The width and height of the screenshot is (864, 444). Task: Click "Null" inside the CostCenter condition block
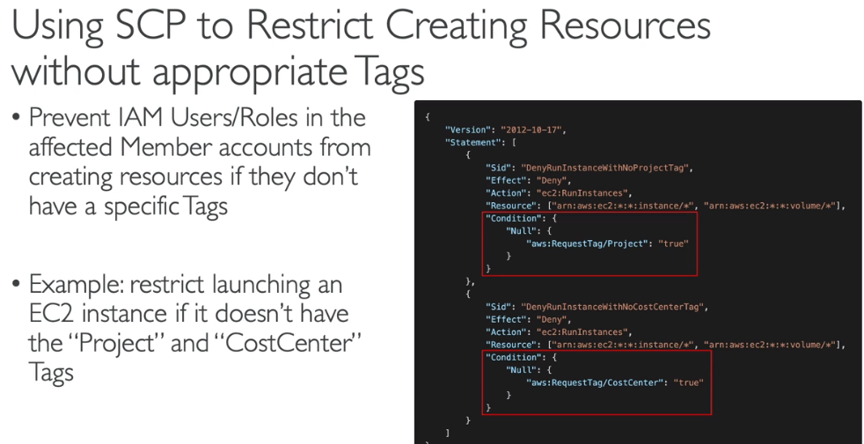pyautogui.click(x=522, y=370)
